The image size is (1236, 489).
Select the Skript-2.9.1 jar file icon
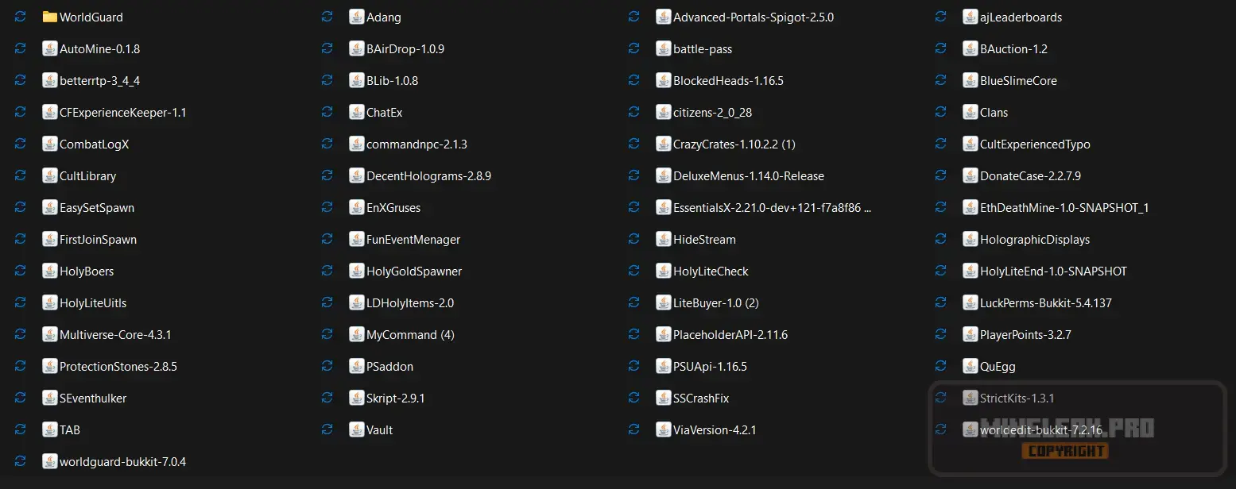coord(357,398)
